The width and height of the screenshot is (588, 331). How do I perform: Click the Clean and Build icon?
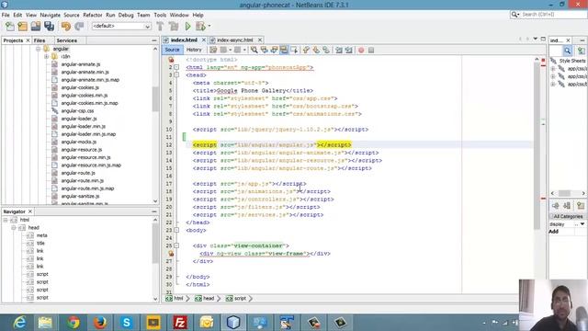[x=174, y=27]
